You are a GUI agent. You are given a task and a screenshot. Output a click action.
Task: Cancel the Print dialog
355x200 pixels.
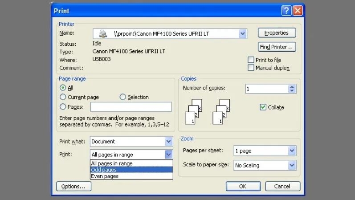pos(282,186)
